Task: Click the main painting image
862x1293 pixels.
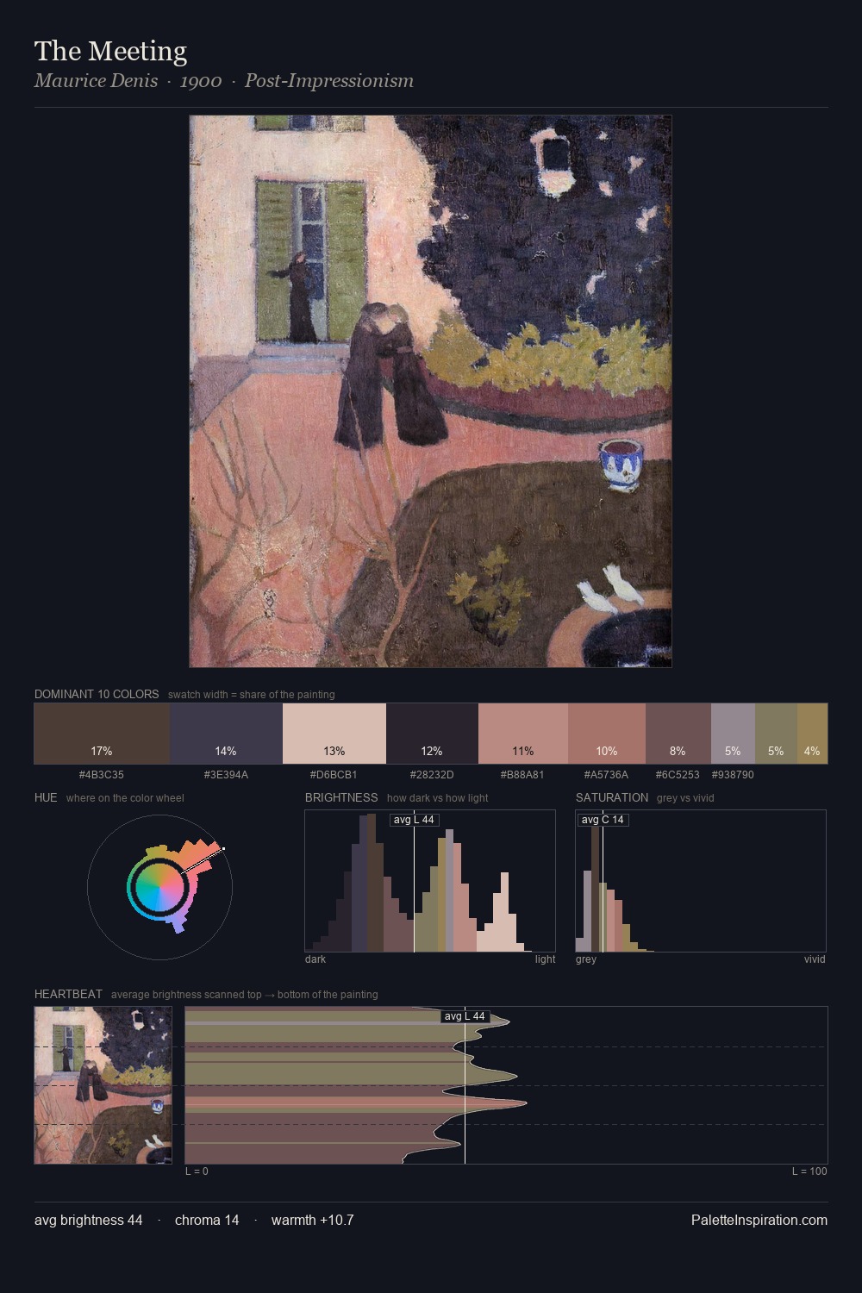Action: tap(430, 391)
